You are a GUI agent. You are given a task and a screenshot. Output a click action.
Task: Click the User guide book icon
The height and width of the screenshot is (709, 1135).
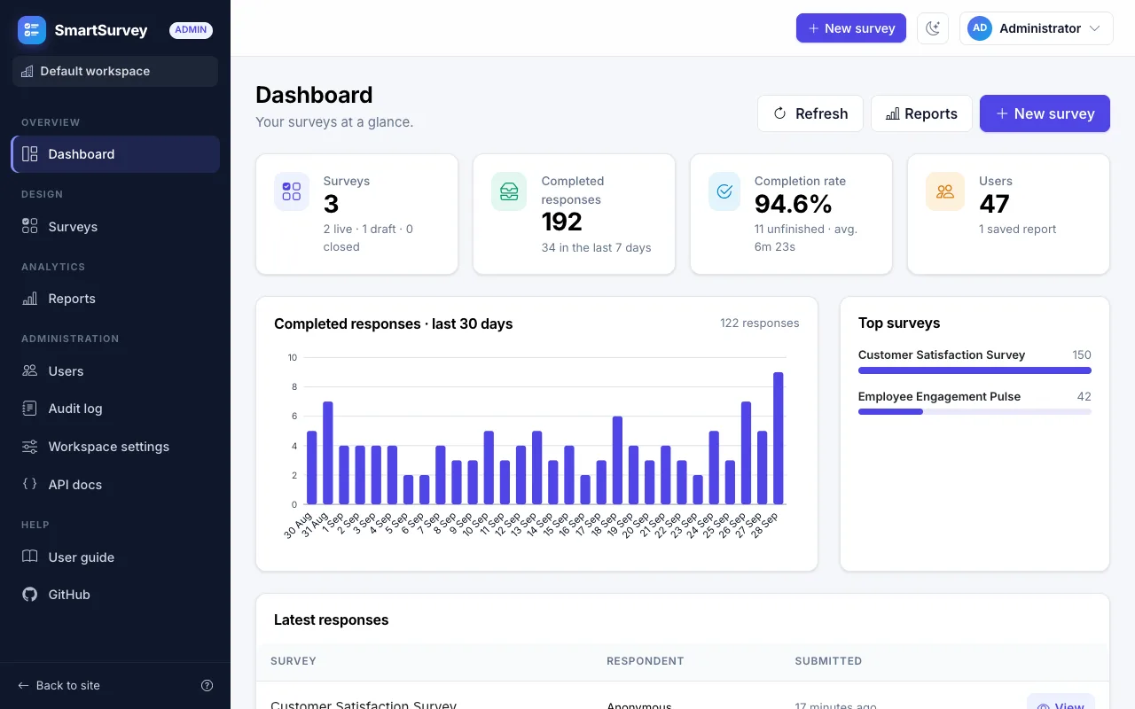[30, 557]
